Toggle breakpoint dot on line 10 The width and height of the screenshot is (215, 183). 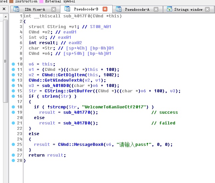13,64
